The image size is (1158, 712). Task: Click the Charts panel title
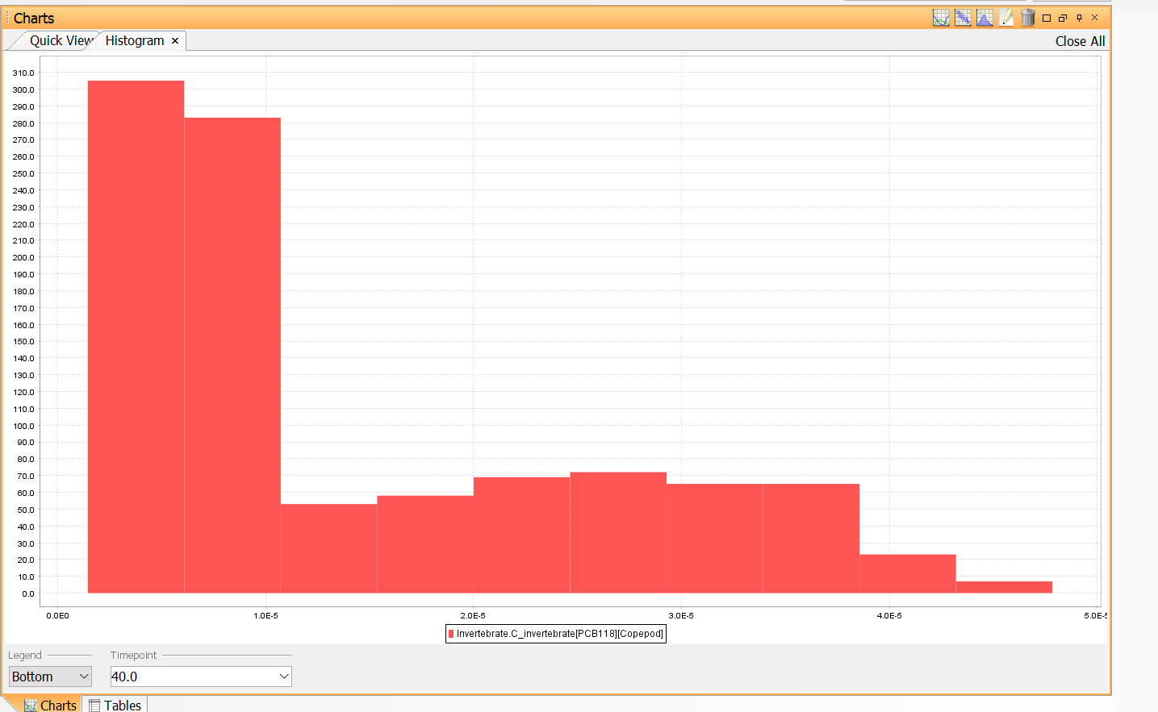(x=34, y=18)
